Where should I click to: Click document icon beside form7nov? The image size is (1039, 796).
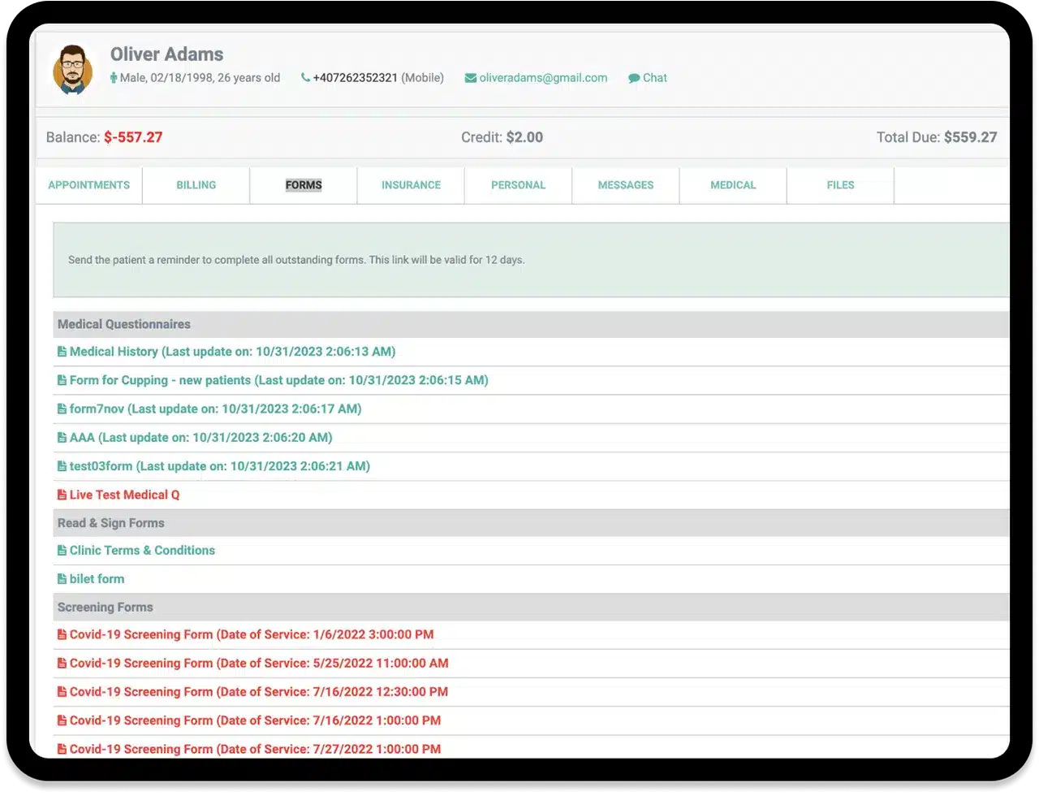coord(62,409)
